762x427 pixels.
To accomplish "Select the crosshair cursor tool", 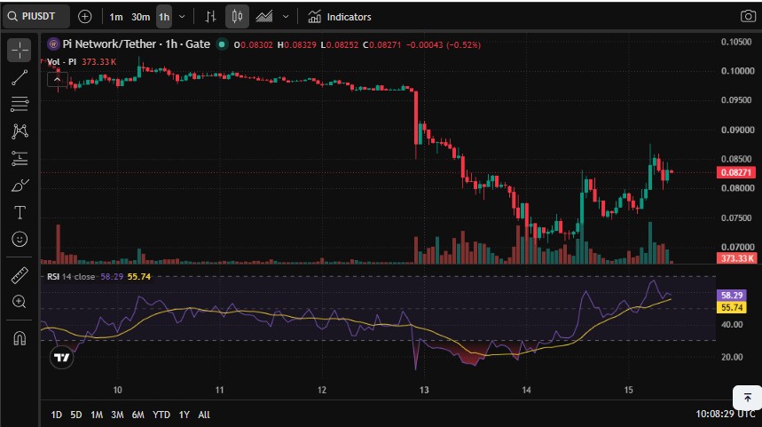I will pyautogui.click(x=20, y=50).
